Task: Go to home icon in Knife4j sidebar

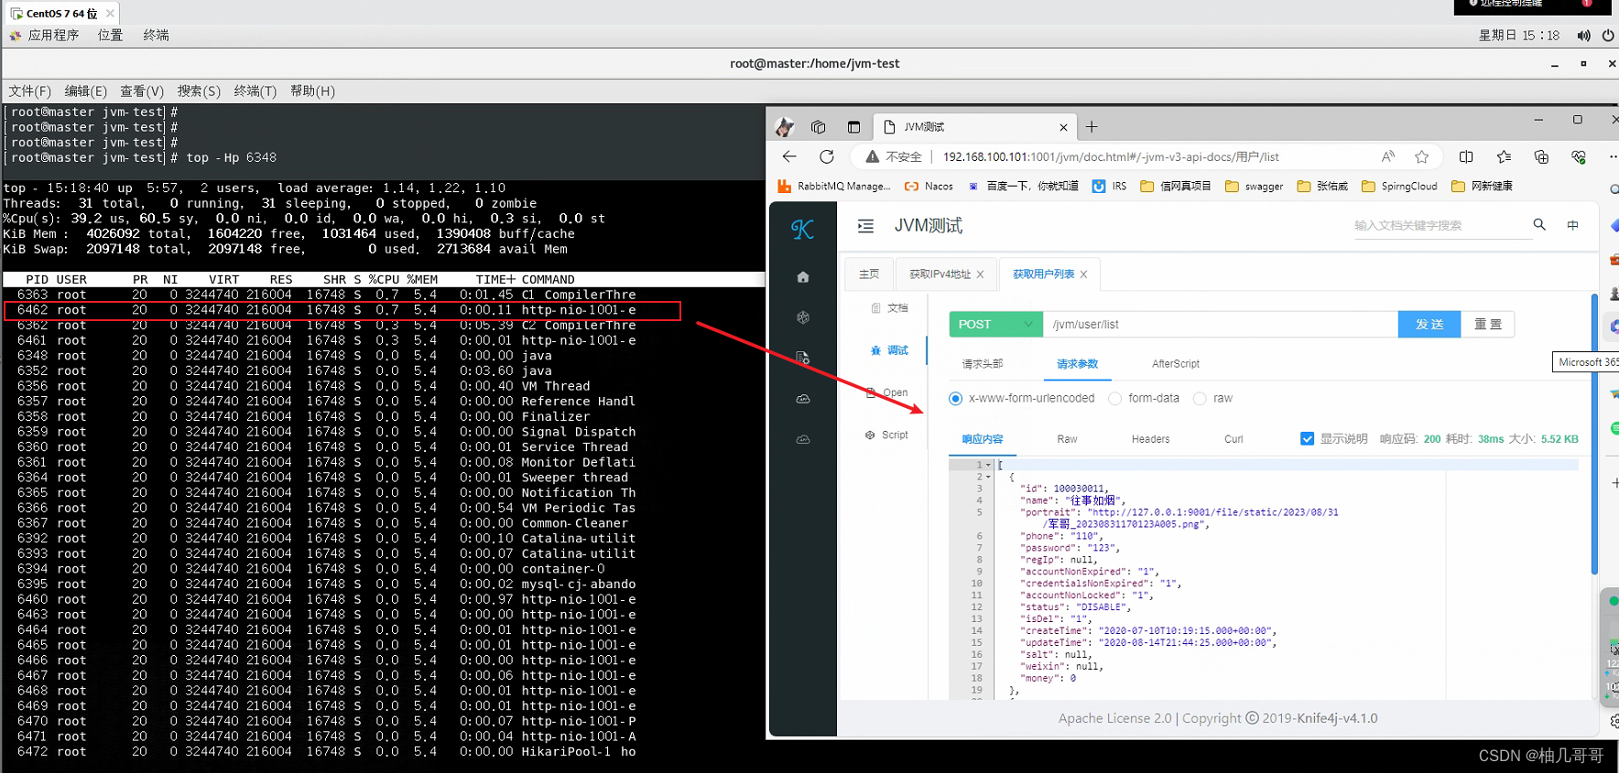Action: point(803,277)
